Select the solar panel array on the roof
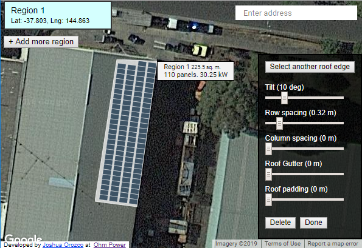This screenshot has height=248, width=362. [127, 133]
